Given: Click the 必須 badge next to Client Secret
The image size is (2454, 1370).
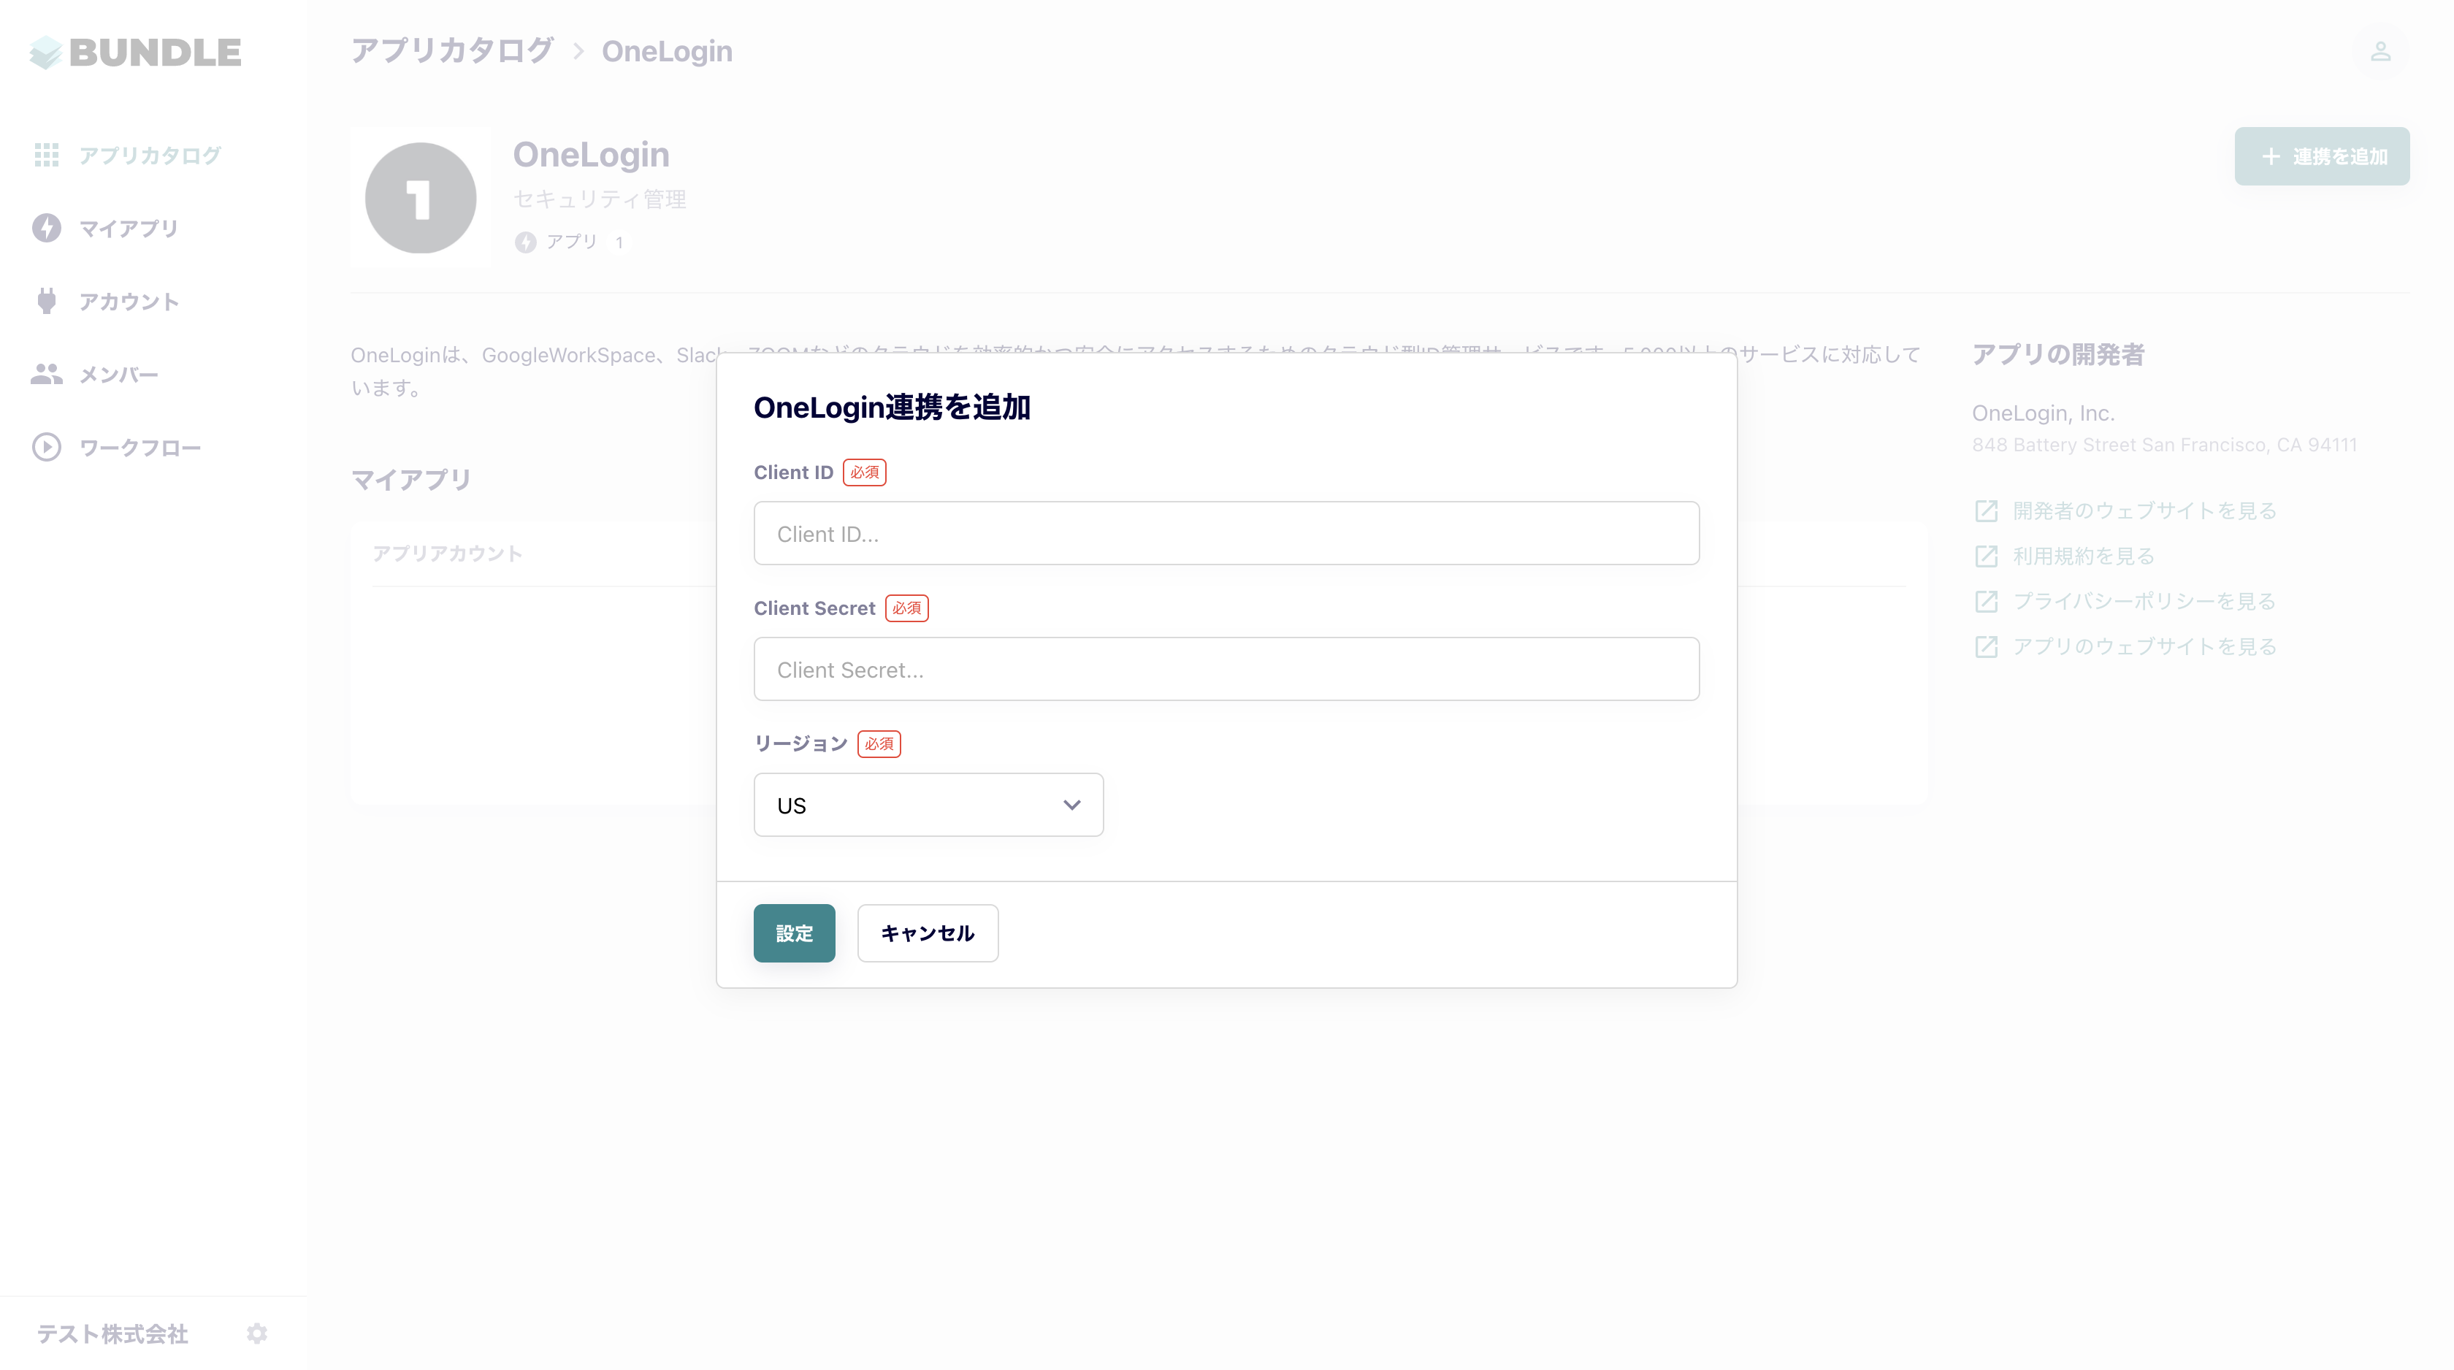Looking at the screenshot, I should (x=907, y=608).
